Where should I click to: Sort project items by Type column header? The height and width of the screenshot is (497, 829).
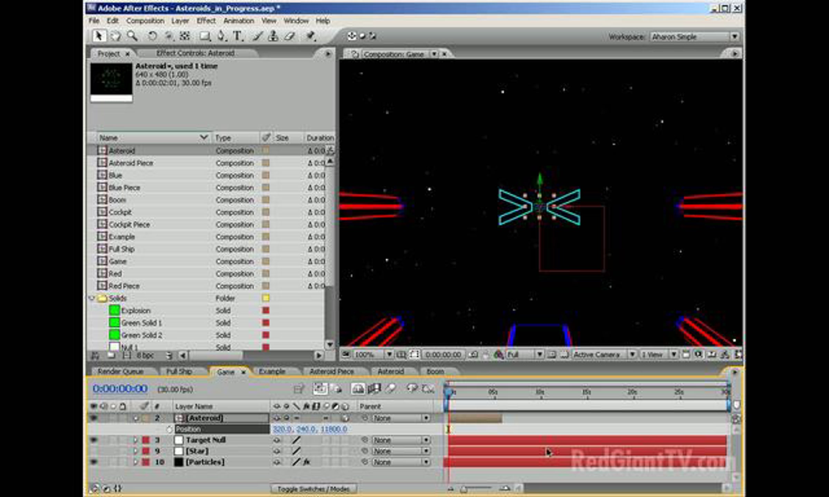[x=236, y=138]
